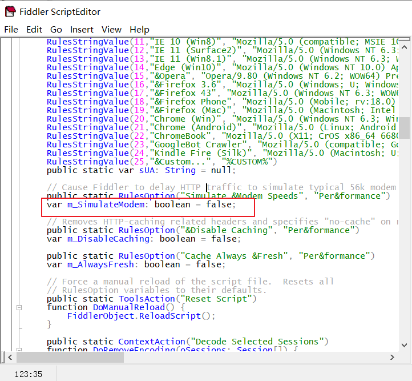Screen dimensions: 412x381
Task: Click the Fiddler ScriptEditor title icon
Action: click(10, 12)
